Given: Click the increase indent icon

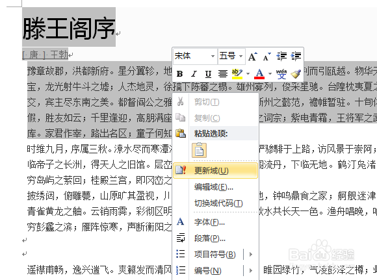Looking at the screenshot, I should click(296, 57).
